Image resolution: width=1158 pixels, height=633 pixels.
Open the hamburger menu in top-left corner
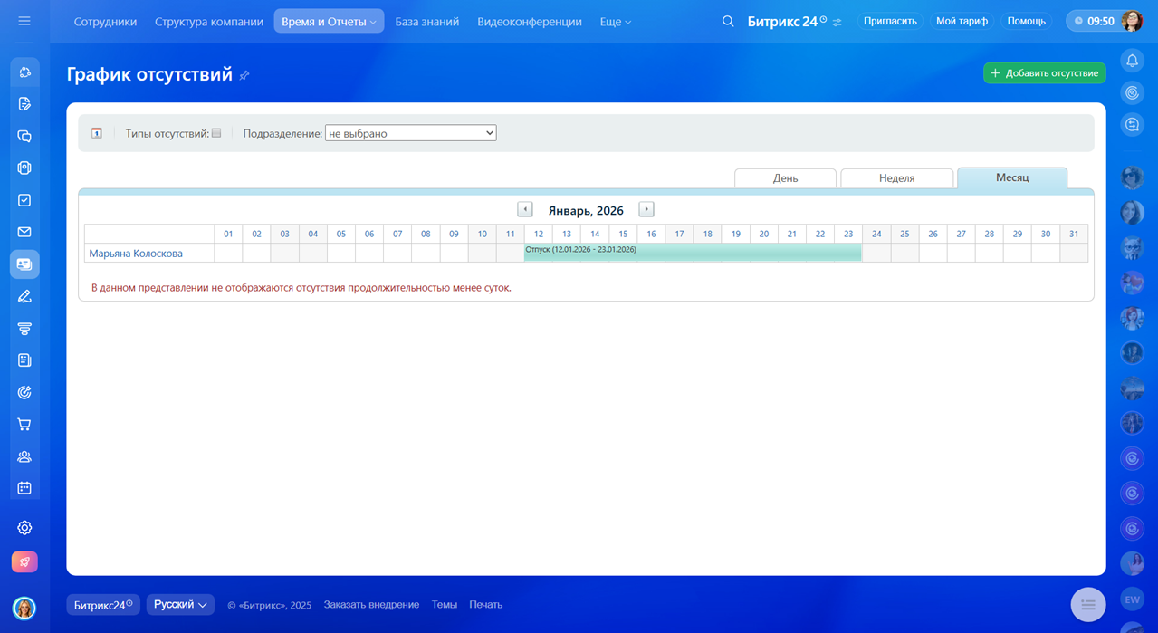tap(24, 21)
